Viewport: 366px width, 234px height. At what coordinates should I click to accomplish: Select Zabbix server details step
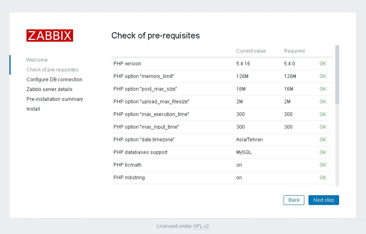[49, 89]
